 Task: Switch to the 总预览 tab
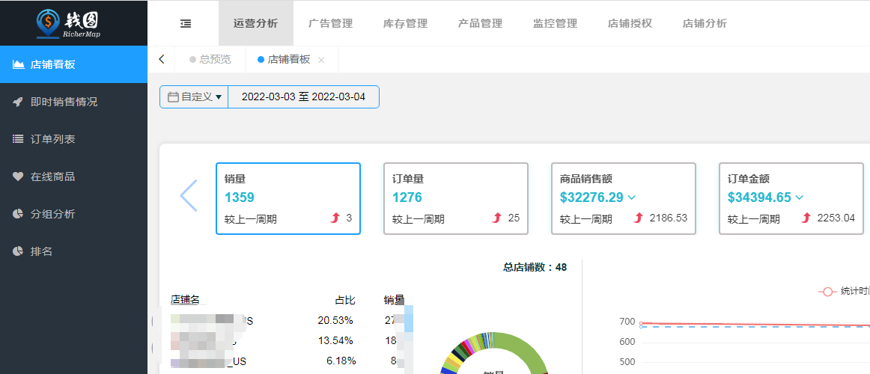pos(210,59)
